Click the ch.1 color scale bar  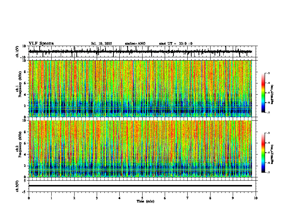(263, 93)
